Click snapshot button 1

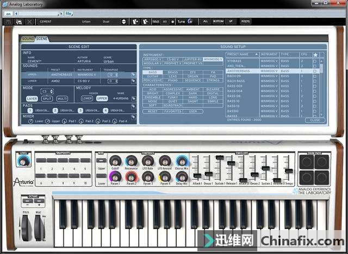point(41,160)
